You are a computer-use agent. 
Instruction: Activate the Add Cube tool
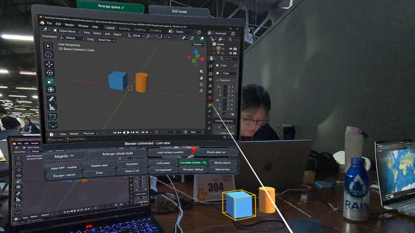tap(53, 116)
